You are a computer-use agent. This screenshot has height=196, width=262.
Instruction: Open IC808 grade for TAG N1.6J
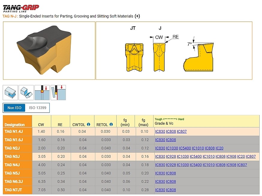171,140
